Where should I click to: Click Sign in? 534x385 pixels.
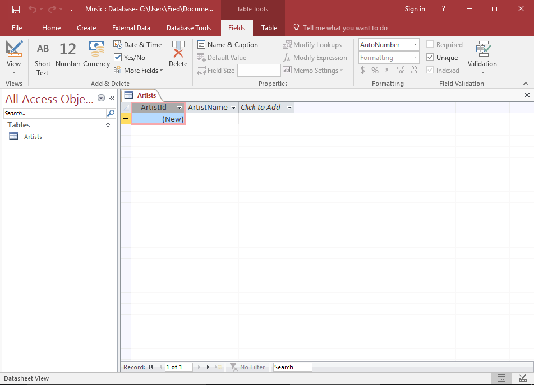[x=415, y=9]
